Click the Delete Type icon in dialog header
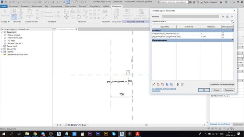 pos(232,17)
